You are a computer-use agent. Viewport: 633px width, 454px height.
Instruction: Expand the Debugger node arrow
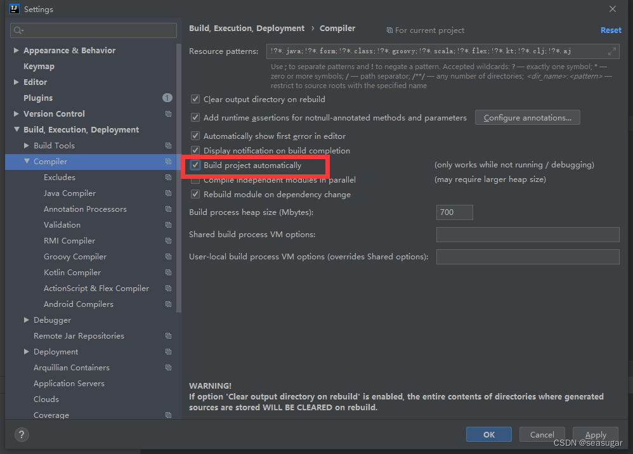[x=26, y=320]
